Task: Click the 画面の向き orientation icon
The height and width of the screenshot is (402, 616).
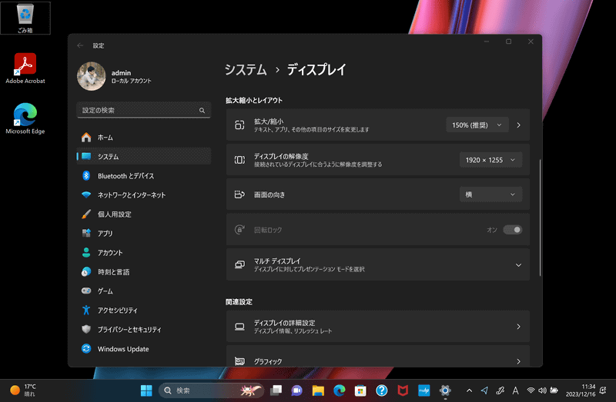Action: coord(239,194)
